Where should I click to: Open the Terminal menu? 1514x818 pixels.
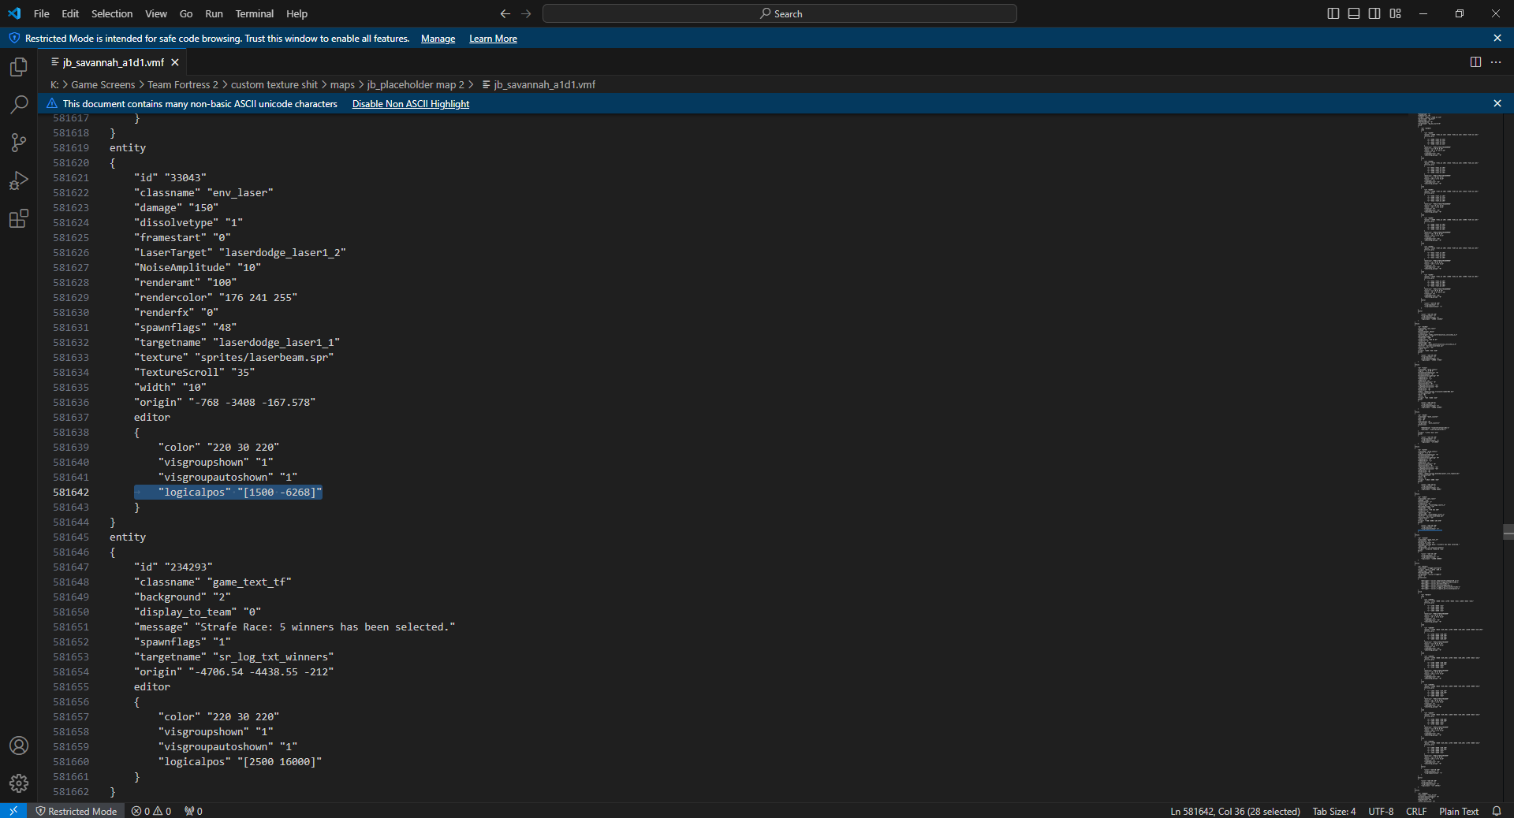coord(254,13)
